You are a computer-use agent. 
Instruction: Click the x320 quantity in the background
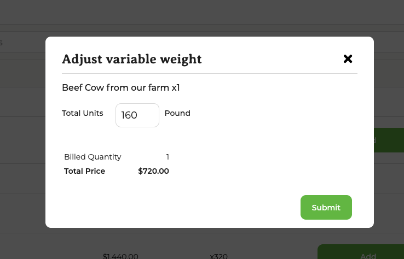point(218,256)
